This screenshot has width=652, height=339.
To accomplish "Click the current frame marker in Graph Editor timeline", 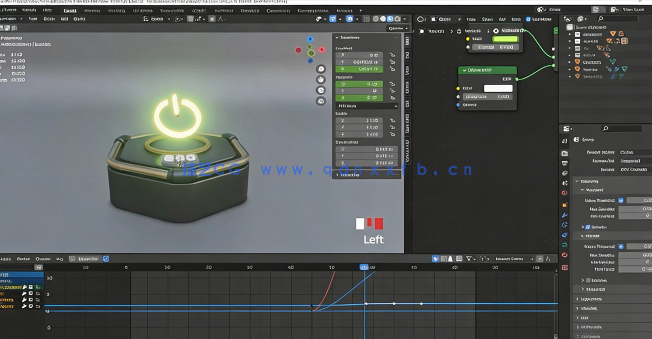I will pos(365,268).
